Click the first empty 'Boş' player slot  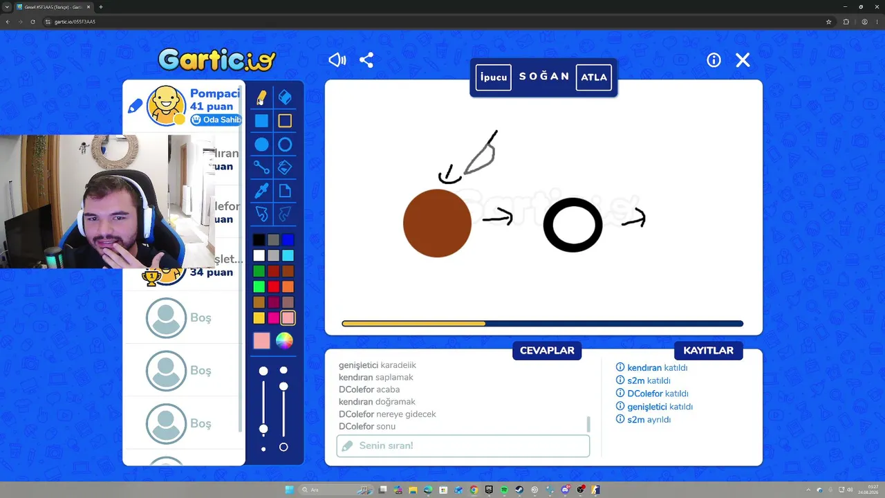[x=183, y=317]
